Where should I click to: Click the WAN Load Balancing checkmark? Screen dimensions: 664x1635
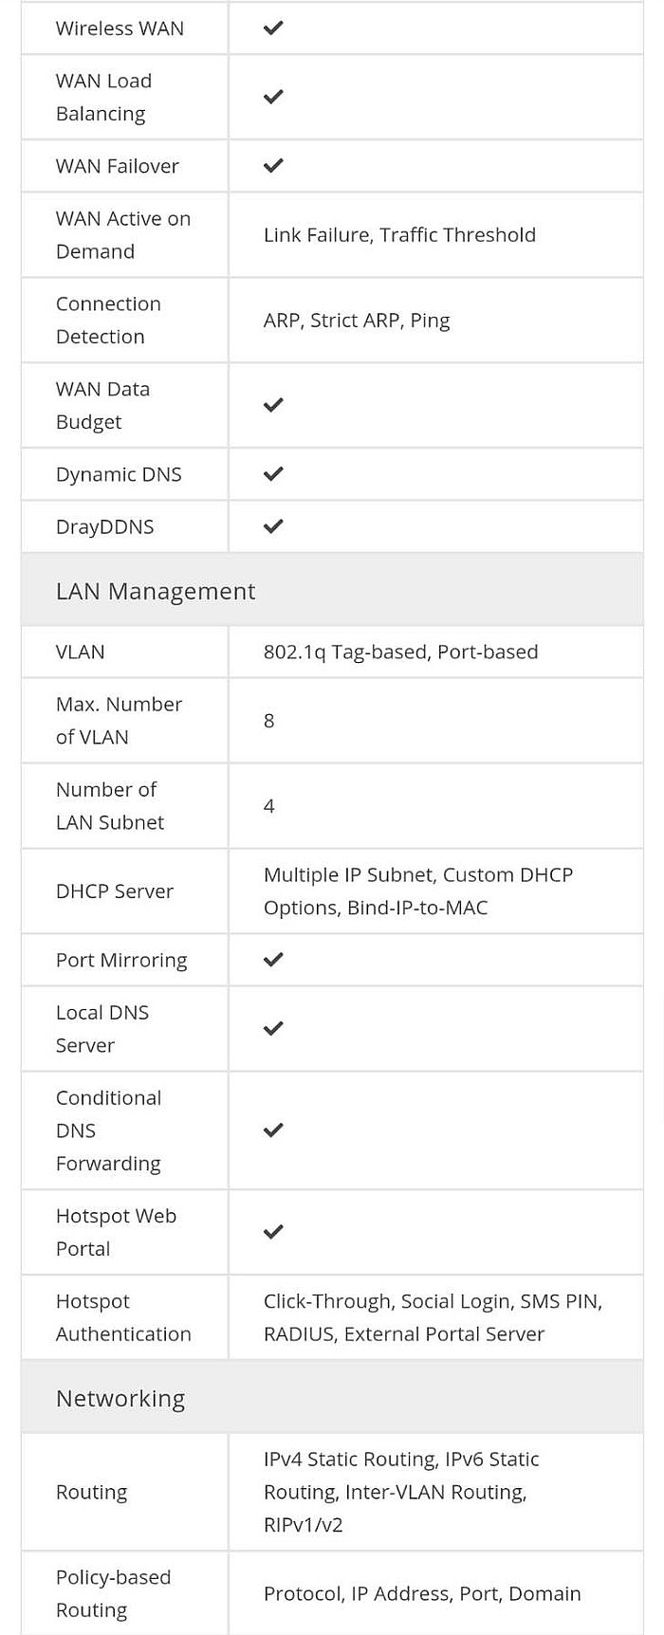[273, 97]
